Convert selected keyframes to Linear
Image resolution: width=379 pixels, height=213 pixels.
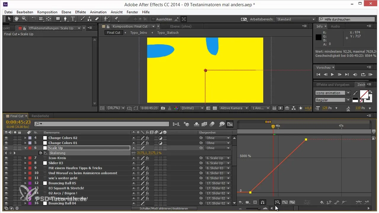(337, 202)
